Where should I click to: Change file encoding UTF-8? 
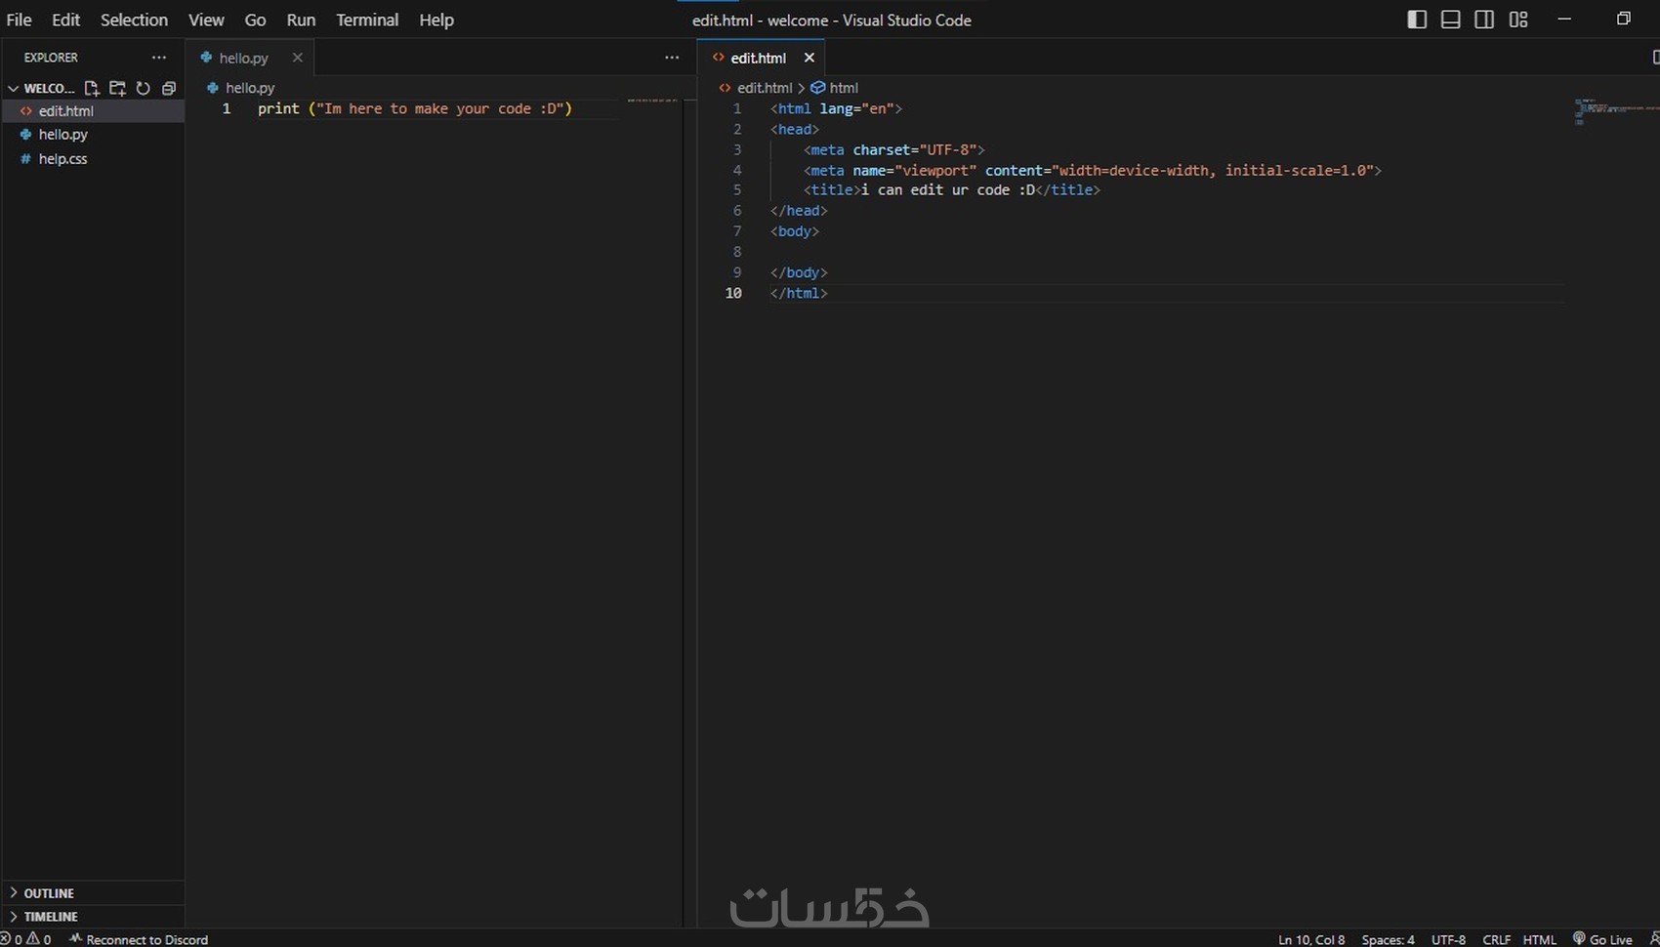tap(1448, 939)
